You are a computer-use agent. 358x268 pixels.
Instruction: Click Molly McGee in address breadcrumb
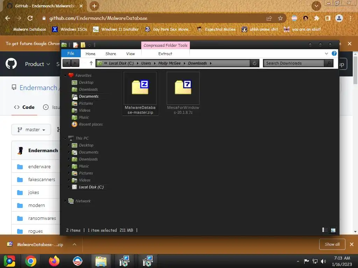(x=170, y=64)
